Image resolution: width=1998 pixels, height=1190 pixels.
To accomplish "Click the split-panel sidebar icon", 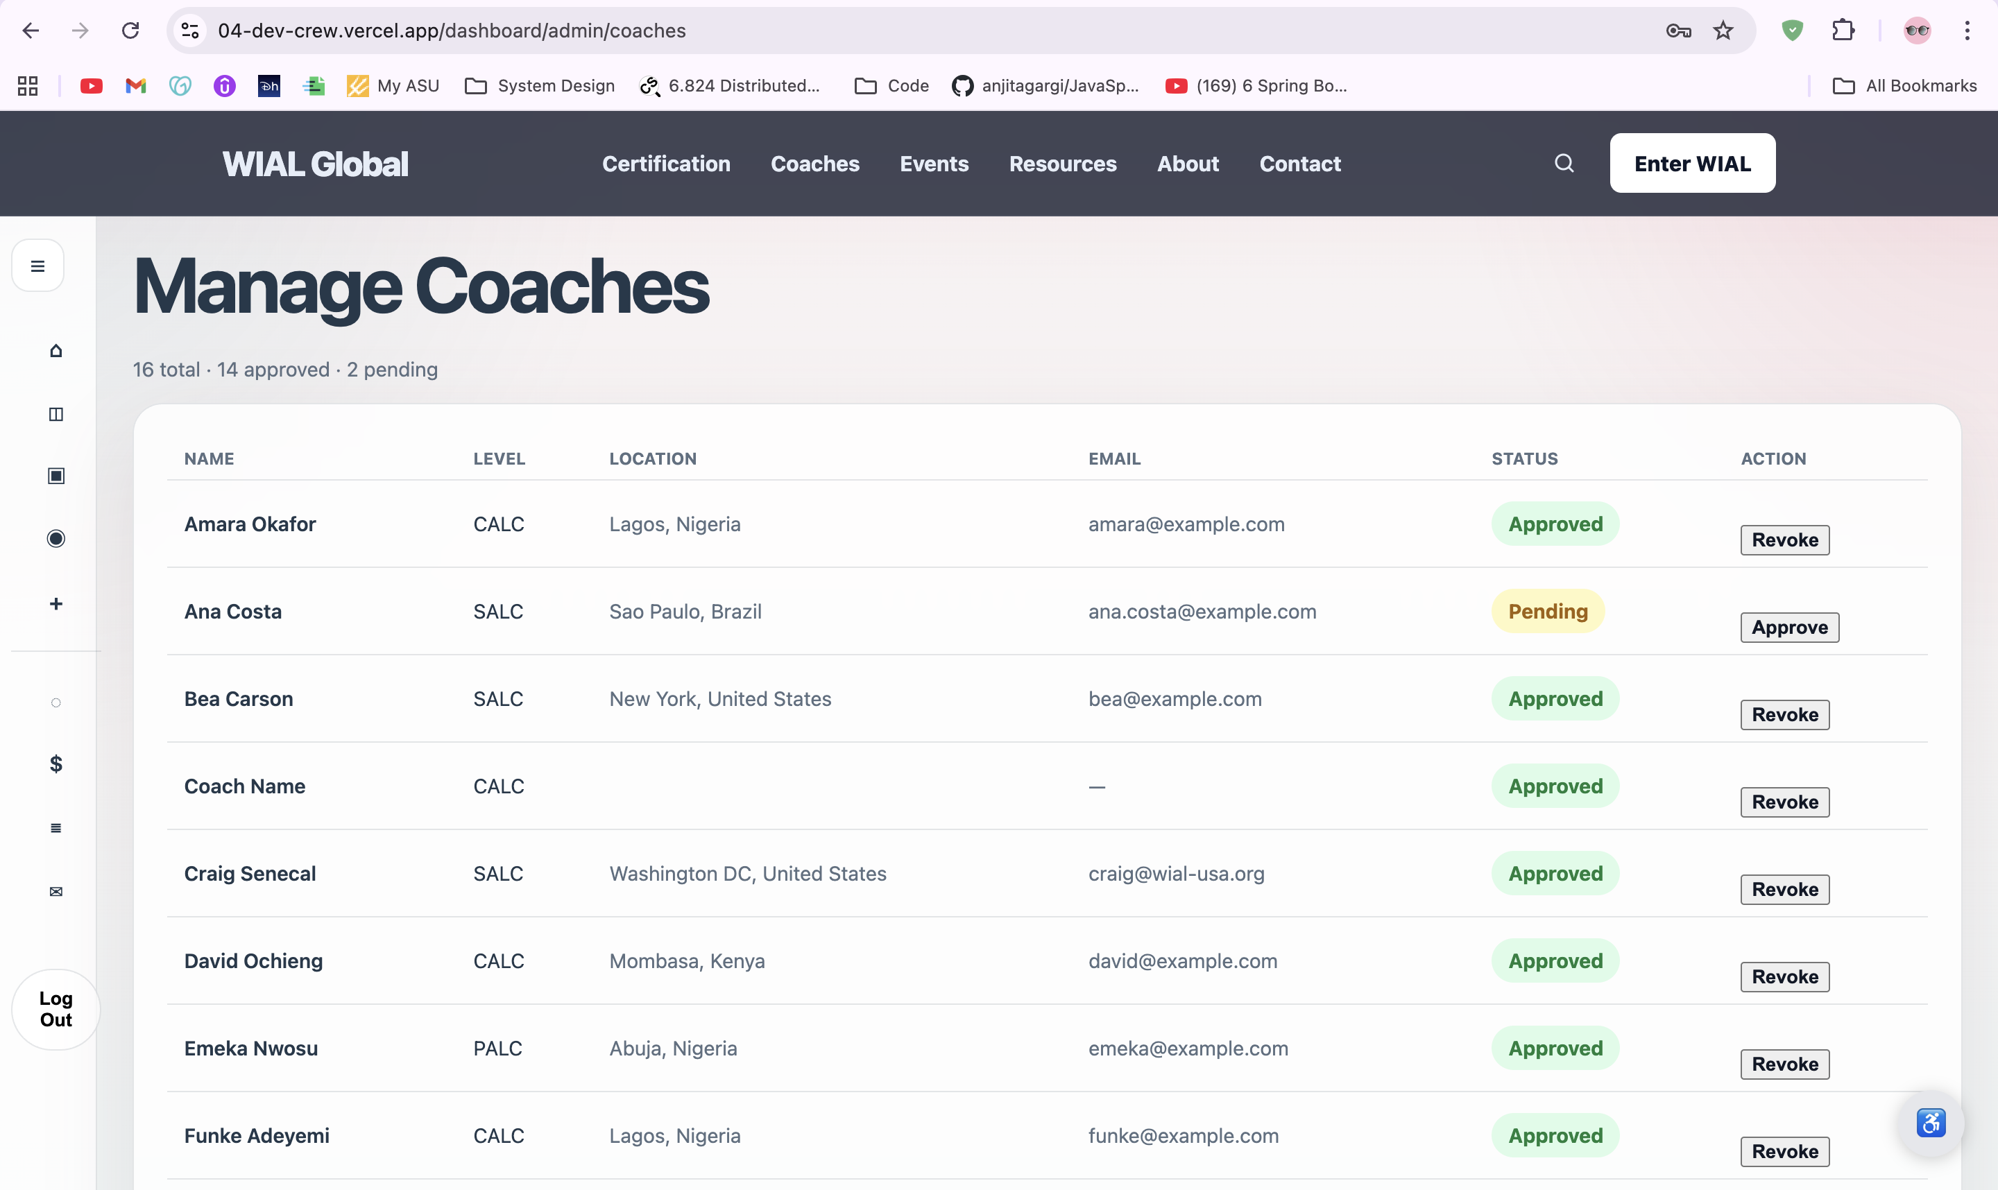I will pos(55,414).
